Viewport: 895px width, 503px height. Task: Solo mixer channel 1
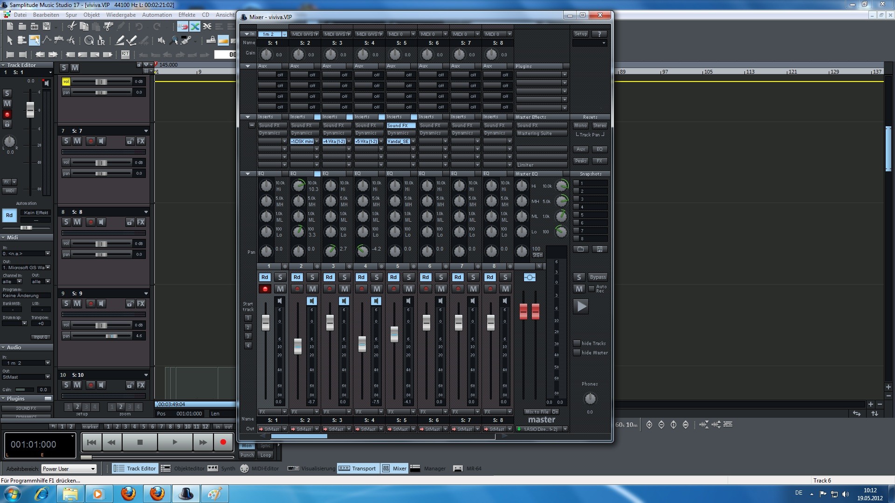point(280,277)
